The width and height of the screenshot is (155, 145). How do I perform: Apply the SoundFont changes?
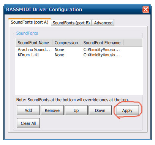click(x=127, y=110)
